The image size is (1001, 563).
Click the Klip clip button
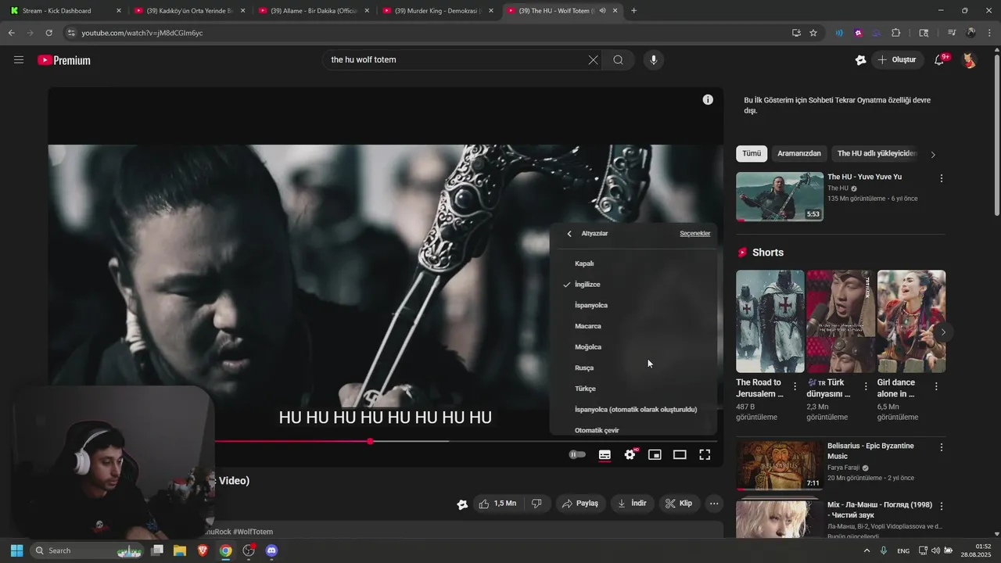click(x=679, y=504)
